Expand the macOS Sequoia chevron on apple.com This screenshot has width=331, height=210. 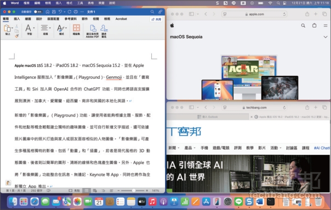pyautogui.click(x=325, y=37)
